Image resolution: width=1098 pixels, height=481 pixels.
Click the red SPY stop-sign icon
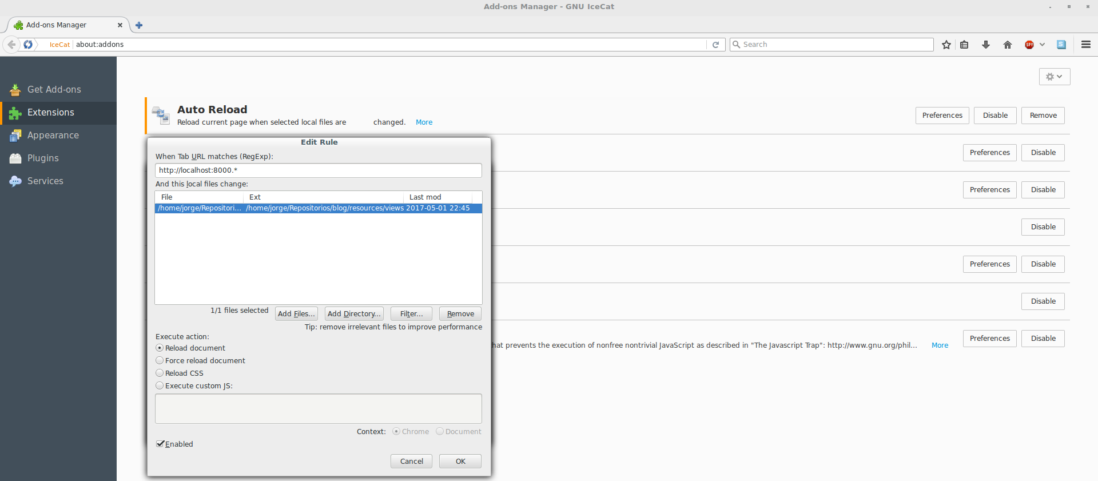click(1029, 45)
